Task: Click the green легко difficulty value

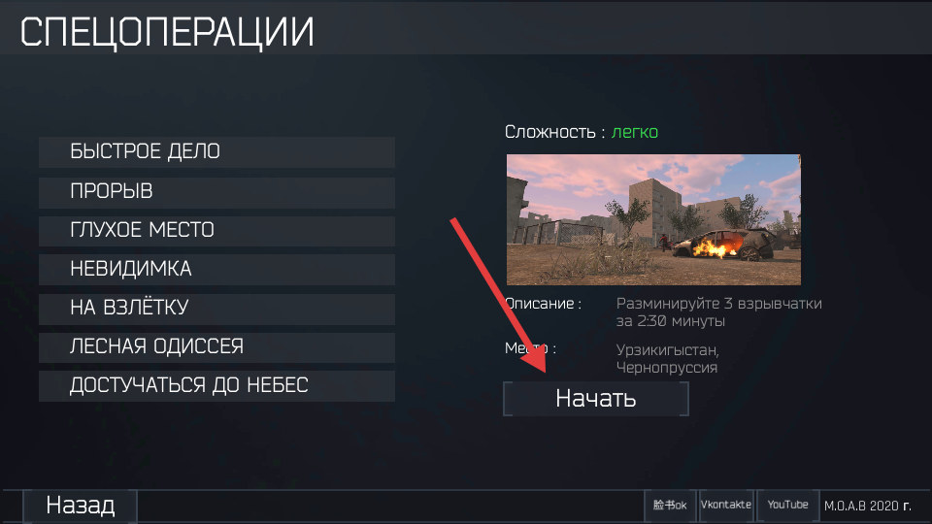Action: [635, 132]
